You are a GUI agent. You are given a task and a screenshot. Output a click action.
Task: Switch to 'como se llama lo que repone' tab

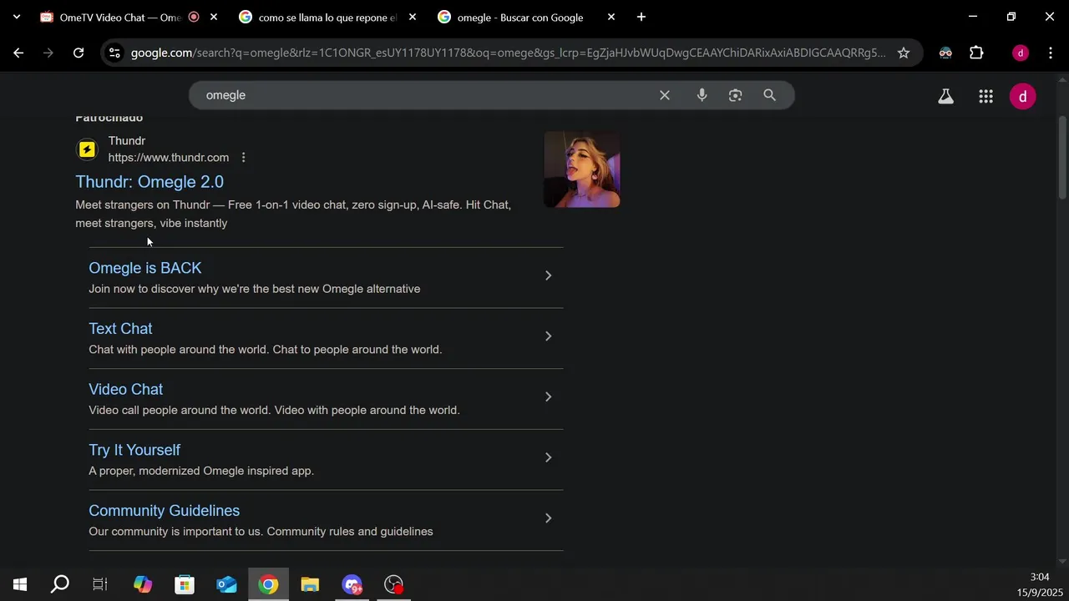tap(327, 17)
